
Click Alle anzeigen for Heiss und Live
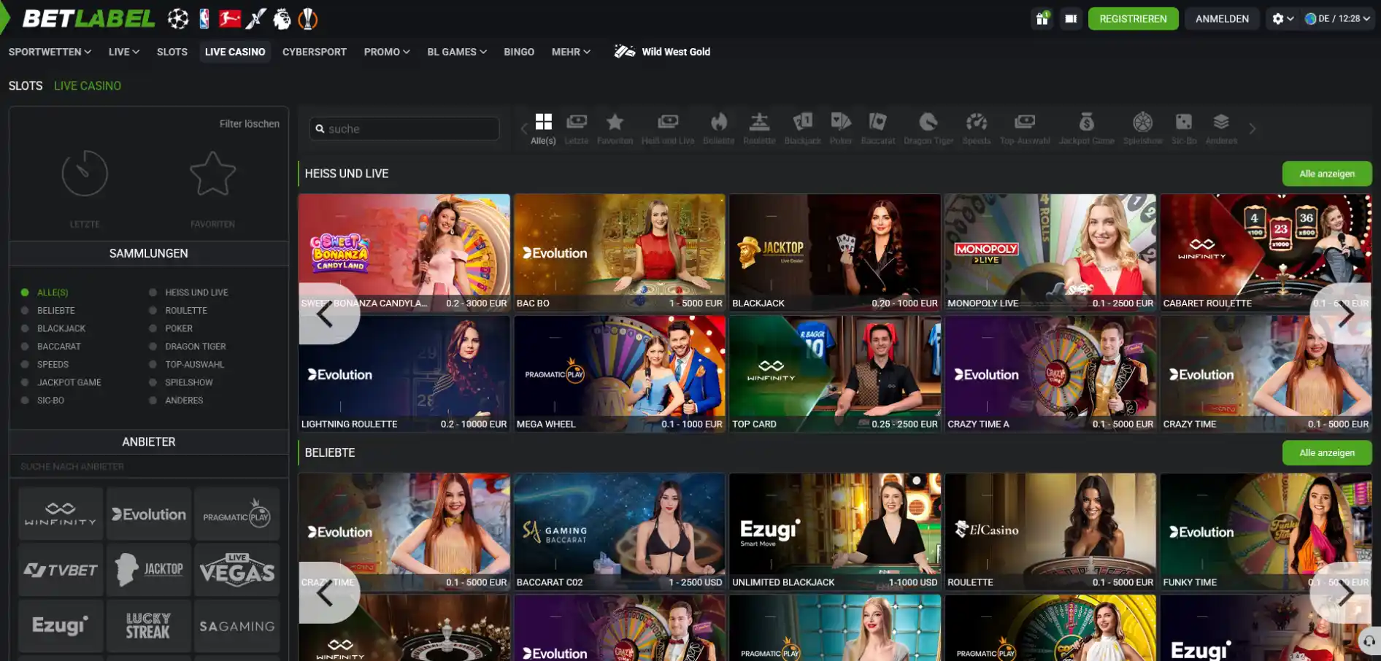click(x=1327, y=174)
